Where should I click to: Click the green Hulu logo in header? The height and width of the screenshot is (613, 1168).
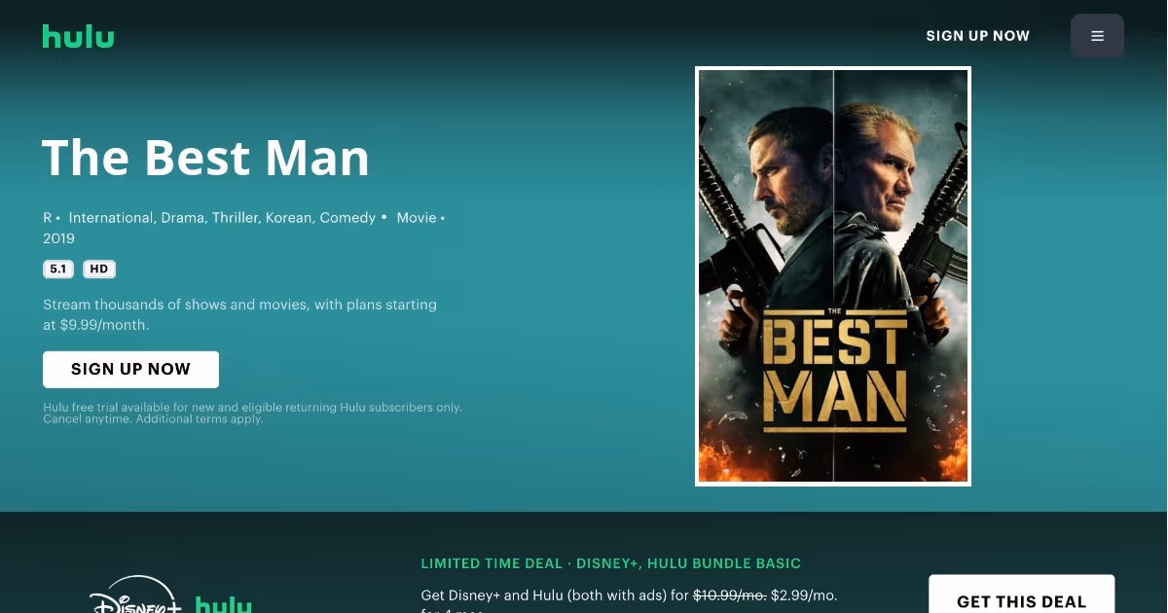coord(78,37)
